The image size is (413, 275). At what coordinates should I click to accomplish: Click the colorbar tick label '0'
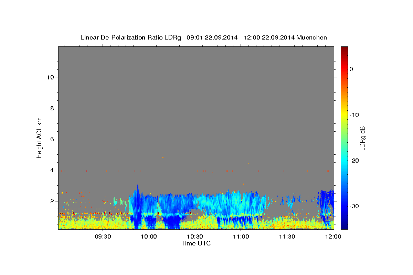[351, 69]
